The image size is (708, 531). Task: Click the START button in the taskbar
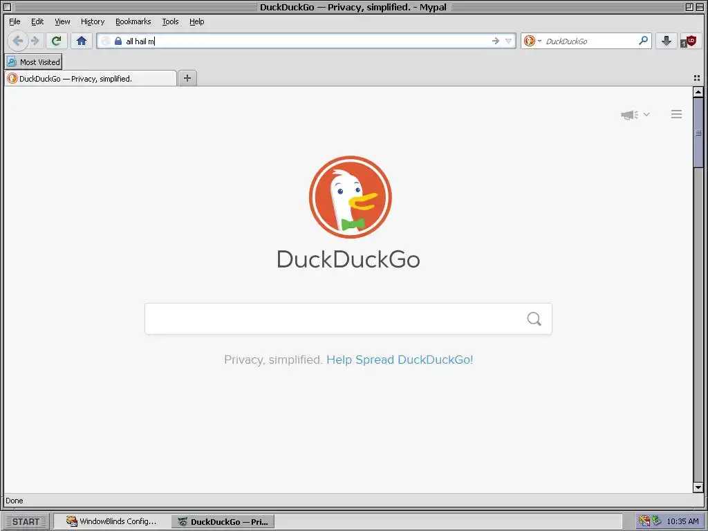click(x=26, y=521)
